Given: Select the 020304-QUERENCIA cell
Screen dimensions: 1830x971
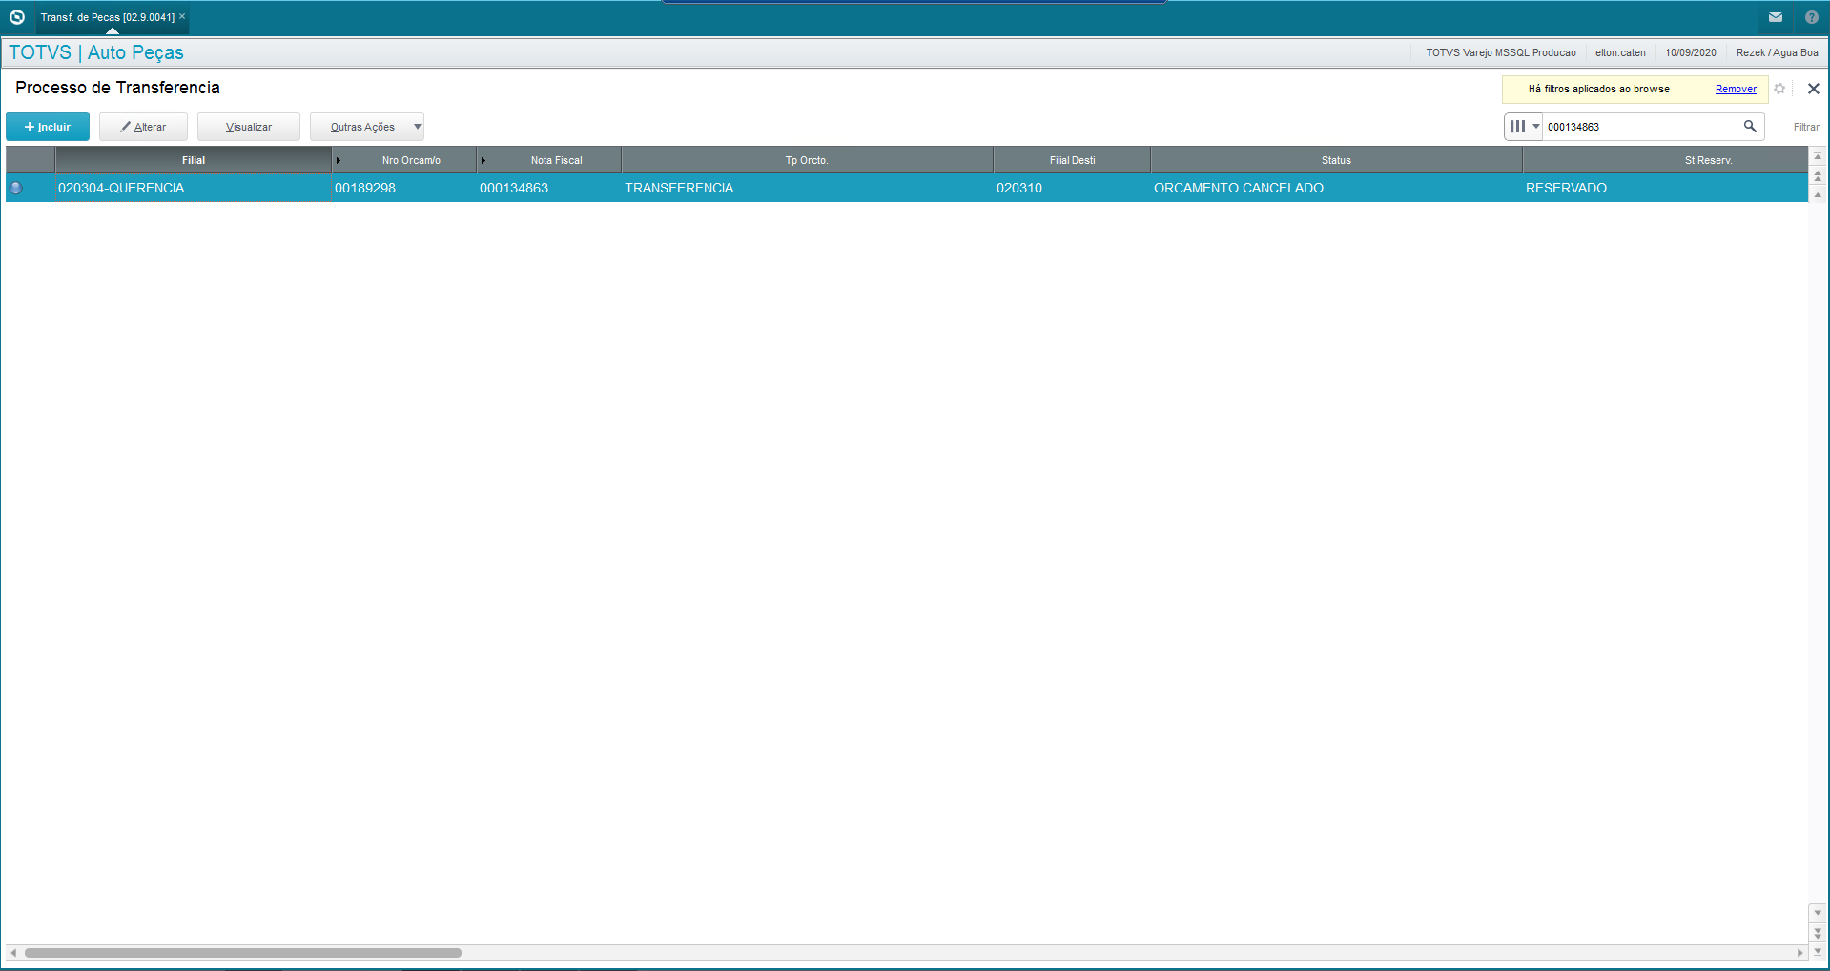Looking at the screenshot, I should click(194, 188).
